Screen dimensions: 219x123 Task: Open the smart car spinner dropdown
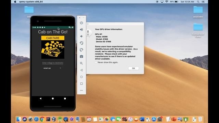(x=52, y=68)
